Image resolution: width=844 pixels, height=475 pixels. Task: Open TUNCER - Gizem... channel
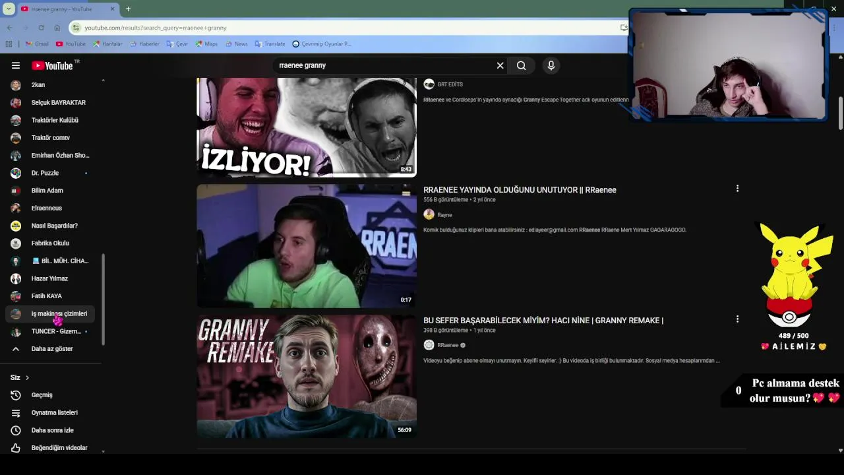[50, 331]
